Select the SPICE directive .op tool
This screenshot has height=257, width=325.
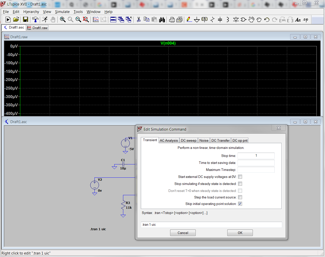point(306,20)
